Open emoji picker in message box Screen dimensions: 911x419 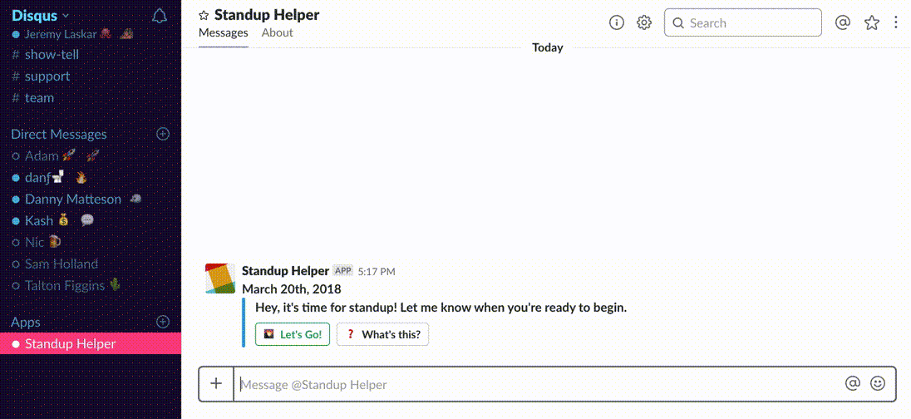pyautogui.click(x=878, y=383)
